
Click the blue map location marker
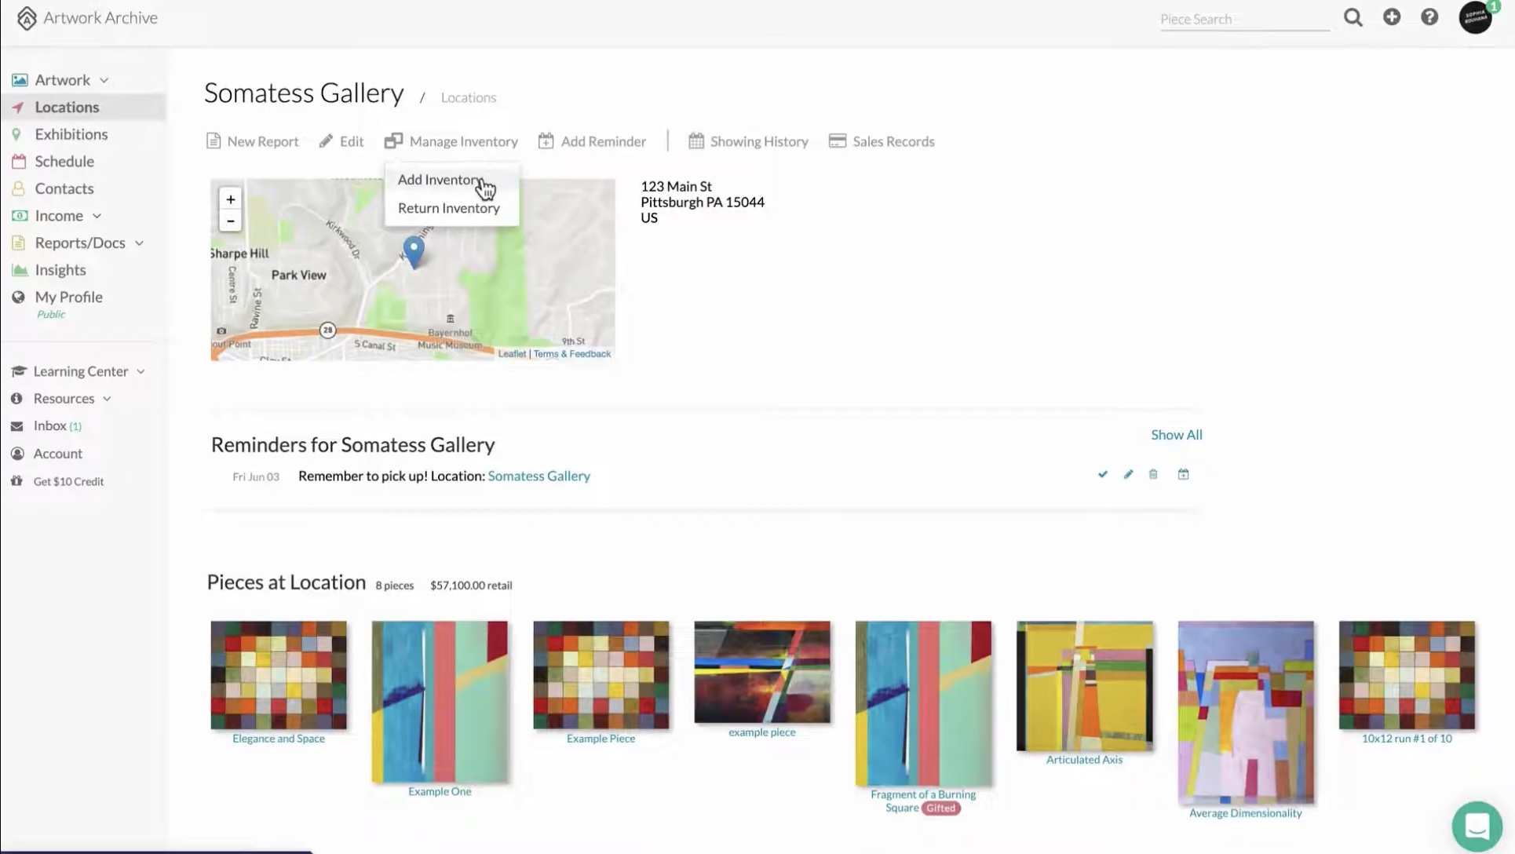(x=414, y=253)
